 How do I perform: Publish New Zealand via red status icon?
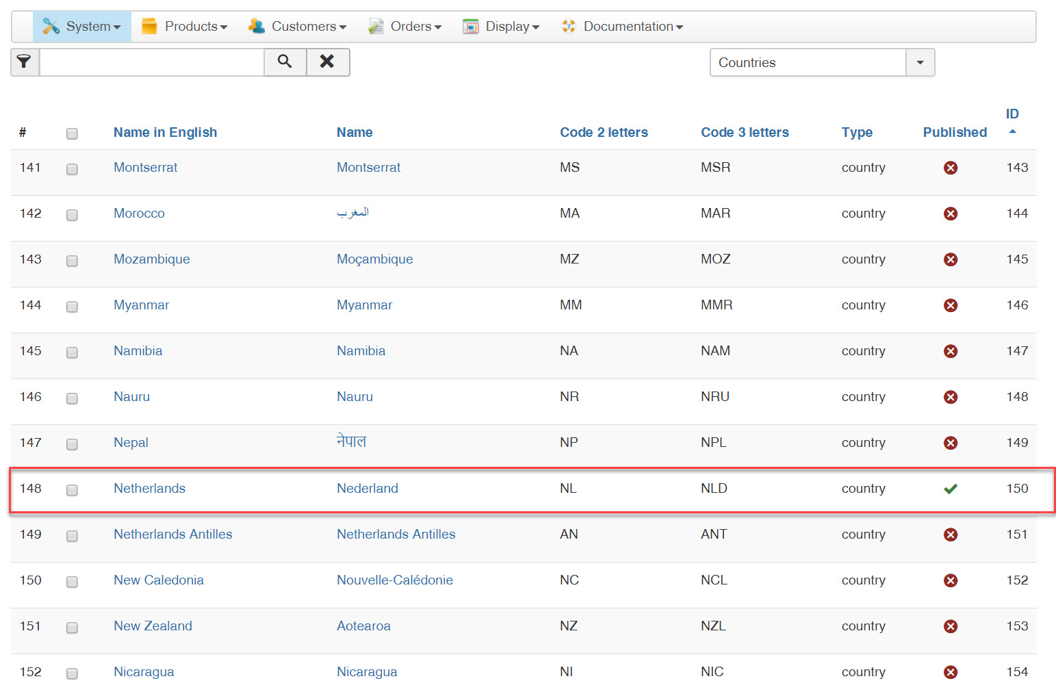point(950,626)
